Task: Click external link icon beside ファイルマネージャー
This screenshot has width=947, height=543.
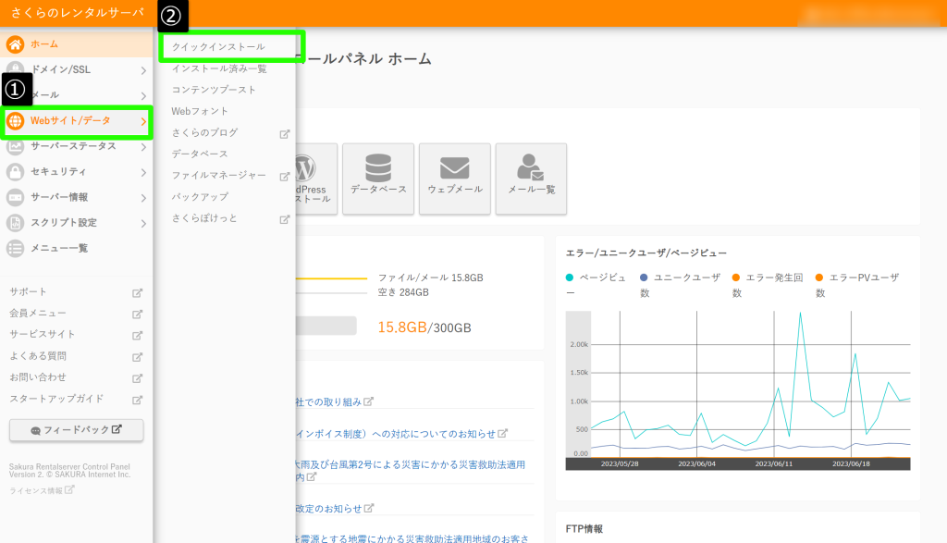Action: pyautogui.click(x=285, y=177)
